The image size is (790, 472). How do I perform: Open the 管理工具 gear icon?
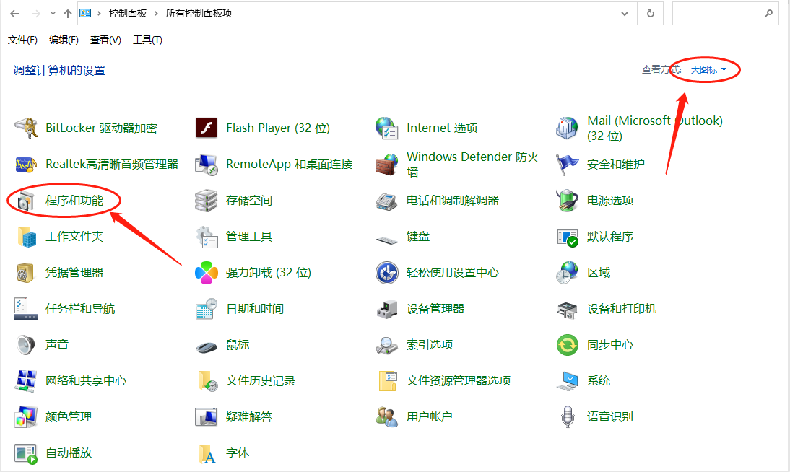(206, 237)
